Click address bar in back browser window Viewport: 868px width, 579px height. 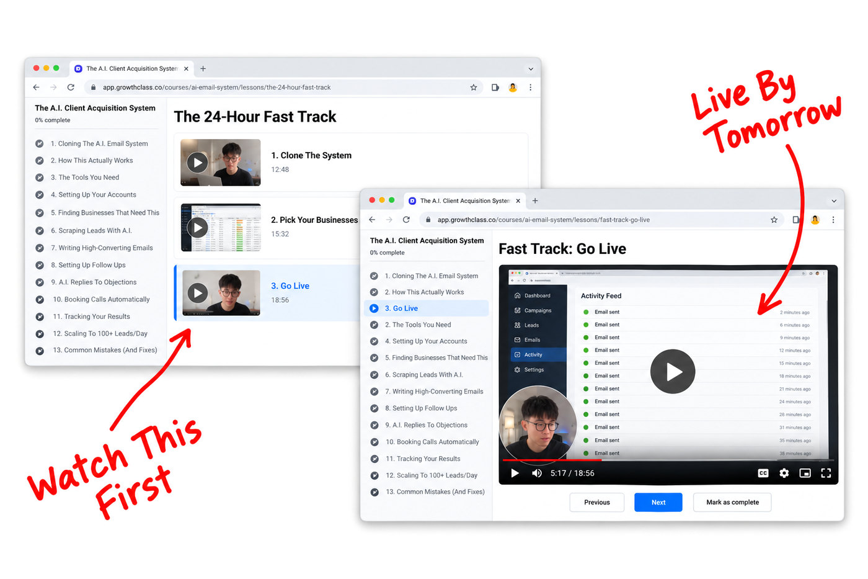coord(282,88)
